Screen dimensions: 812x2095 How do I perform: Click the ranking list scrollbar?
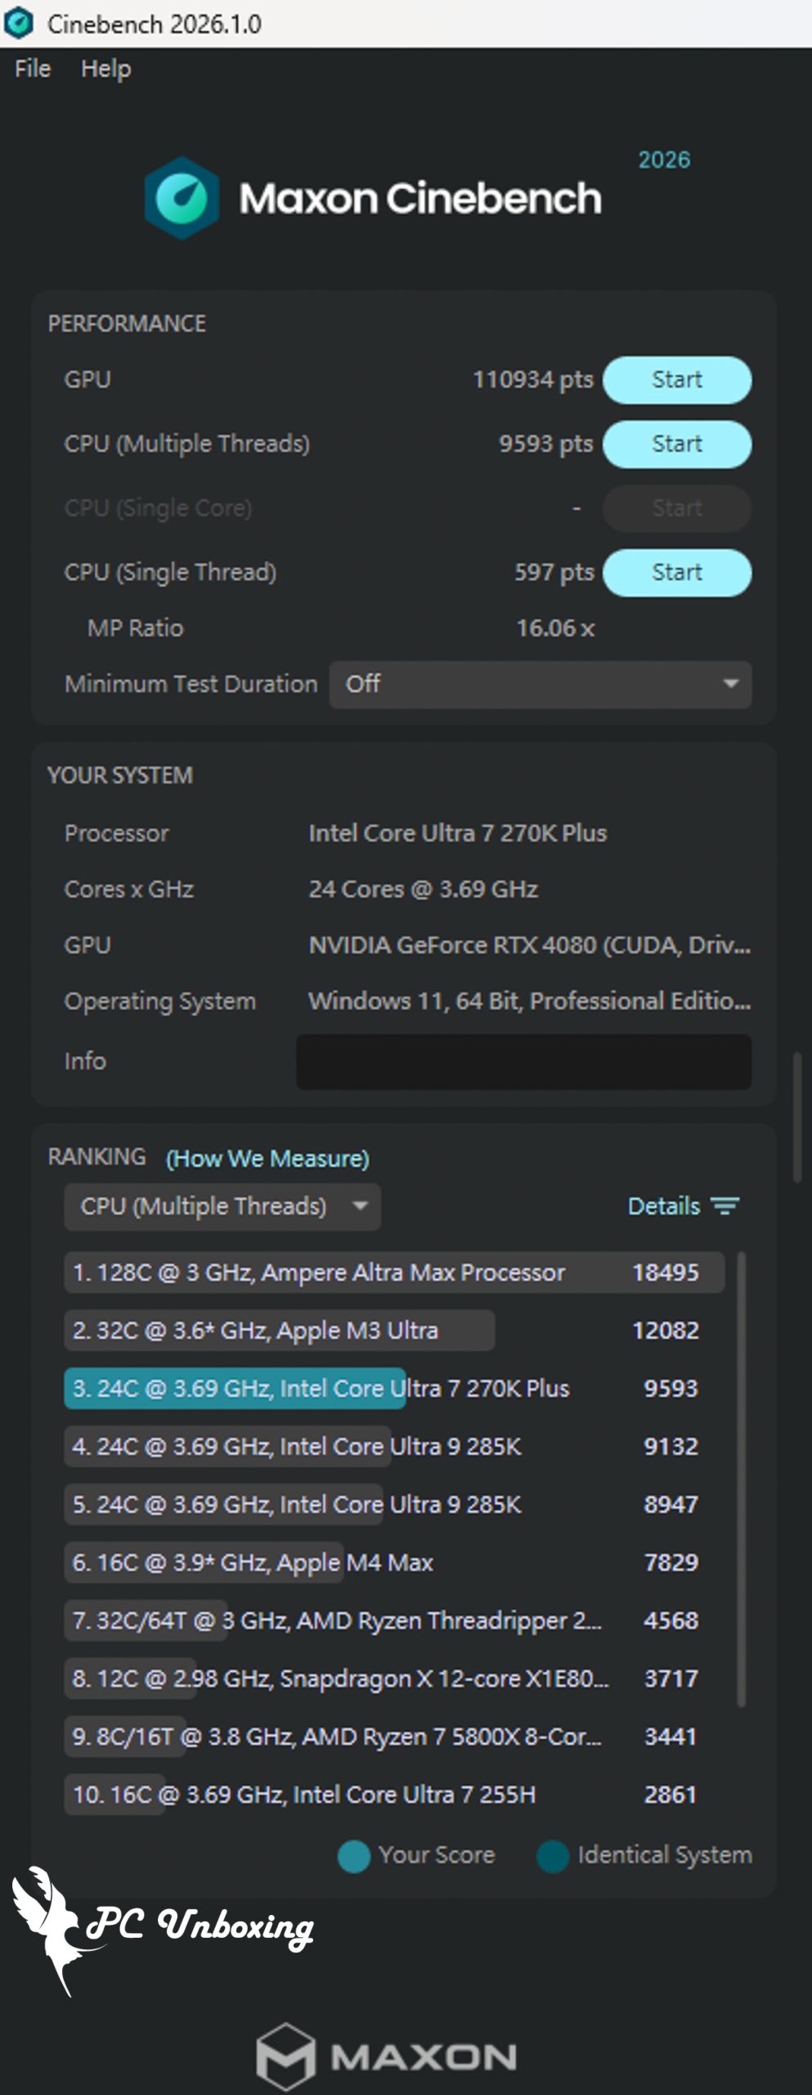(x=742, y=1473)
